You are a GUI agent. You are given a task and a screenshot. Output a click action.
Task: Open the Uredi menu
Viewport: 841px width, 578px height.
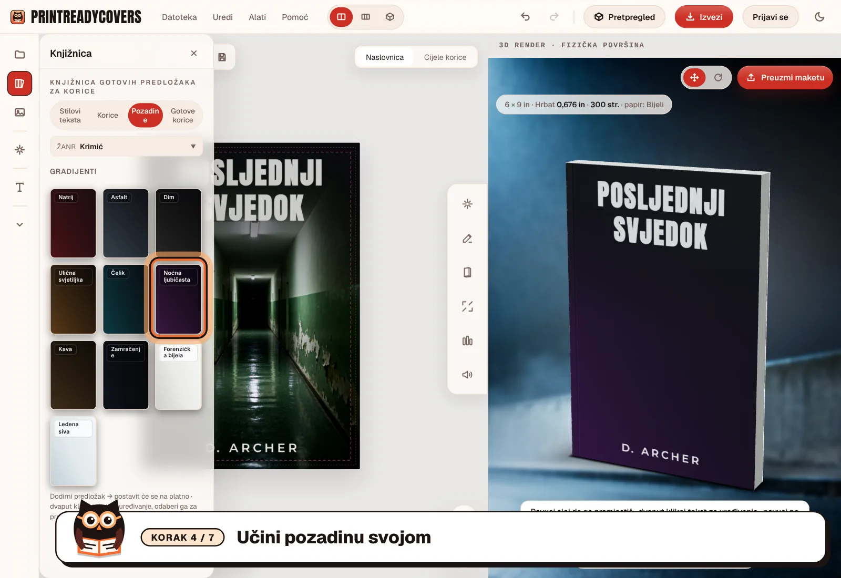(223, 17)
